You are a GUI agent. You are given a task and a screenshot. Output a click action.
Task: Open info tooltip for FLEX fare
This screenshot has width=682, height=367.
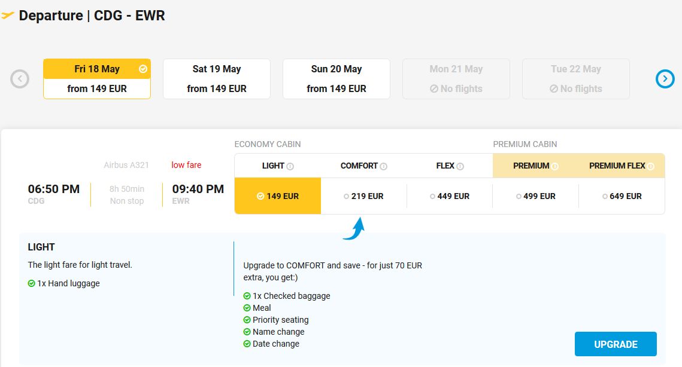pos(460,166)
